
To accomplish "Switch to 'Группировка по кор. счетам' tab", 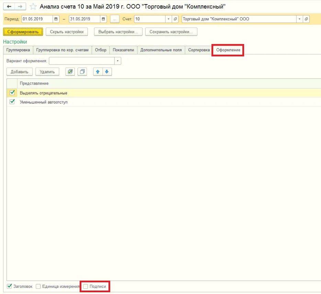I will point(62,50).
